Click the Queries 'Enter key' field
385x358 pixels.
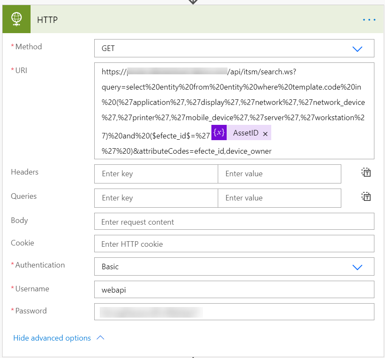[156, 198]
